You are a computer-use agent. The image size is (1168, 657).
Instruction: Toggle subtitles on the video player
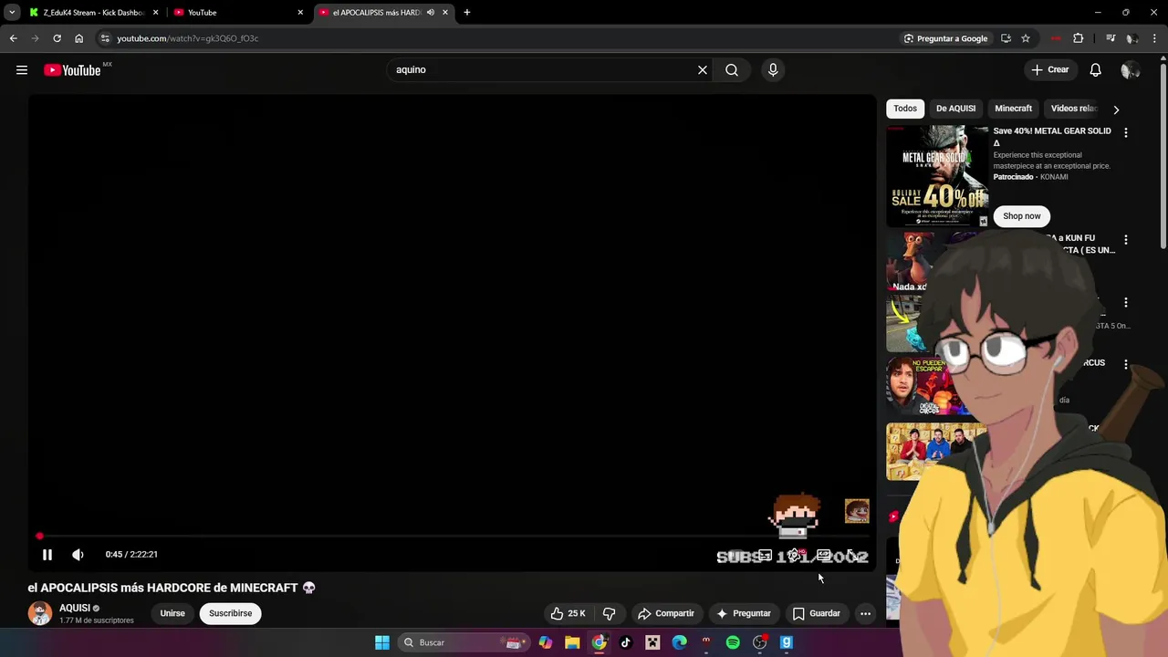point(765,555)
